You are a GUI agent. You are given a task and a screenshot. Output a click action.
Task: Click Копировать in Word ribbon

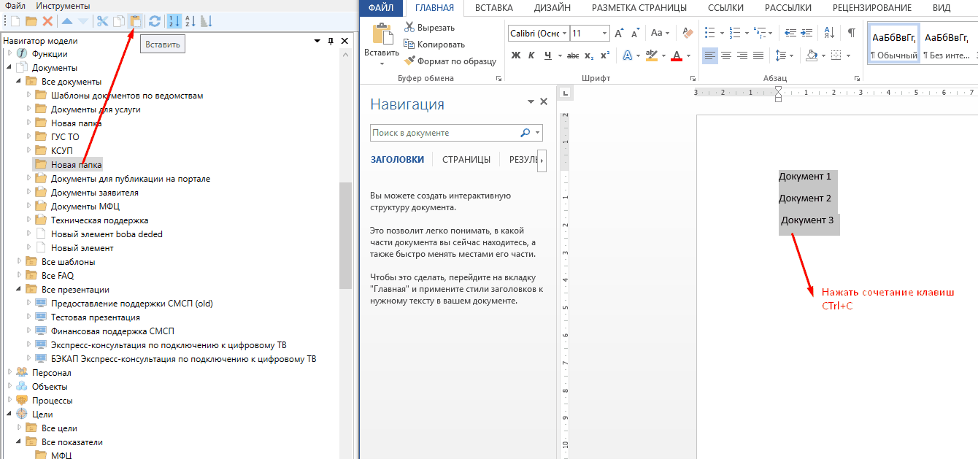click(x=434, y=45)
